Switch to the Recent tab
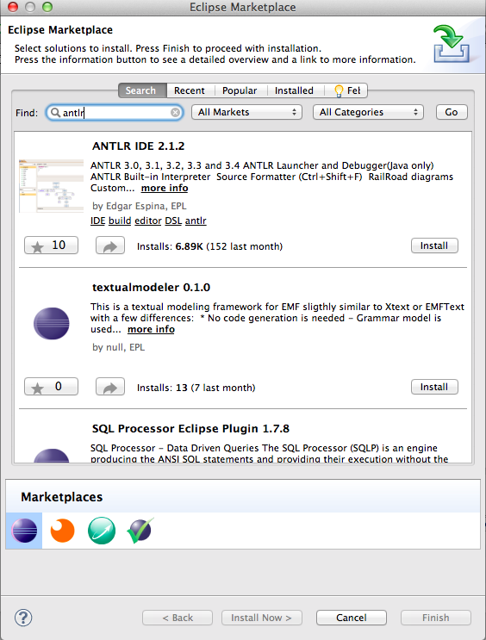 point(190,90)
